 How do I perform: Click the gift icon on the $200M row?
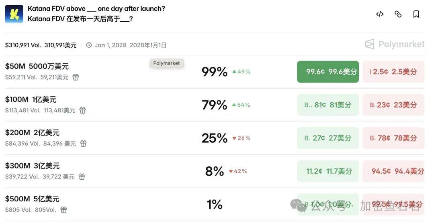[83, 143]
